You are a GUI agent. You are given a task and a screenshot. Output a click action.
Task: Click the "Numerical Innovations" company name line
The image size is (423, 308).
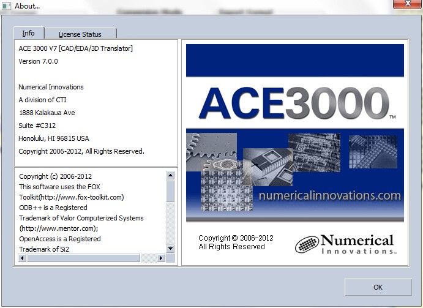(51, 87)
